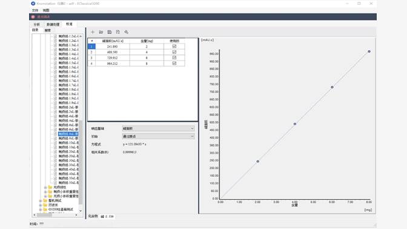The width and height of the screenshot is (407, 229).
Task: Click the copy document toolbar icon
Action: click(118, 32)
